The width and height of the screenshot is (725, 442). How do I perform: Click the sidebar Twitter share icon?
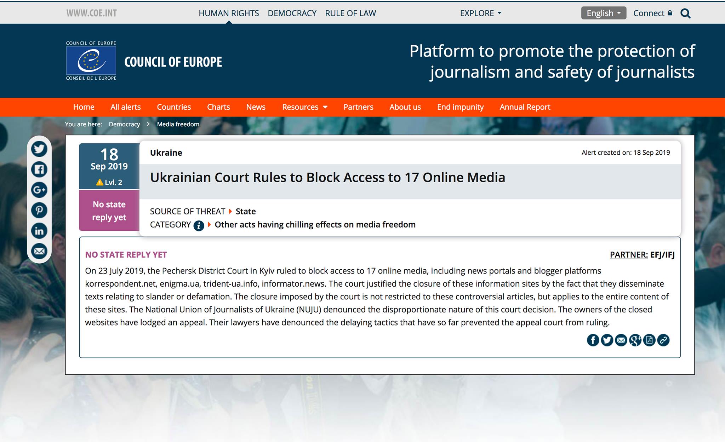[39, 149]
